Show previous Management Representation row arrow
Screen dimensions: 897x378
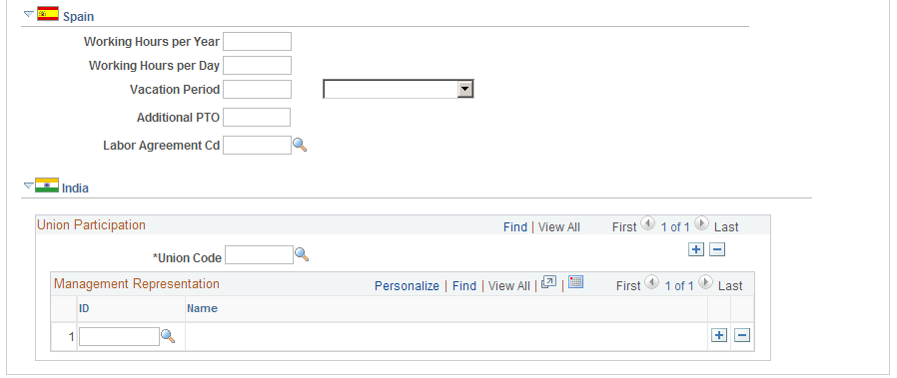click(650, 282)
